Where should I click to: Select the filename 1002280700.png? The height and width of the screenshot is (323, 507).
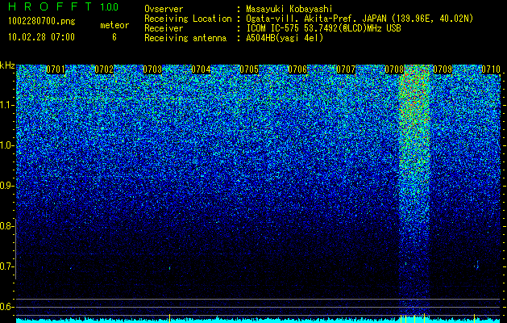tap(42, 22)
